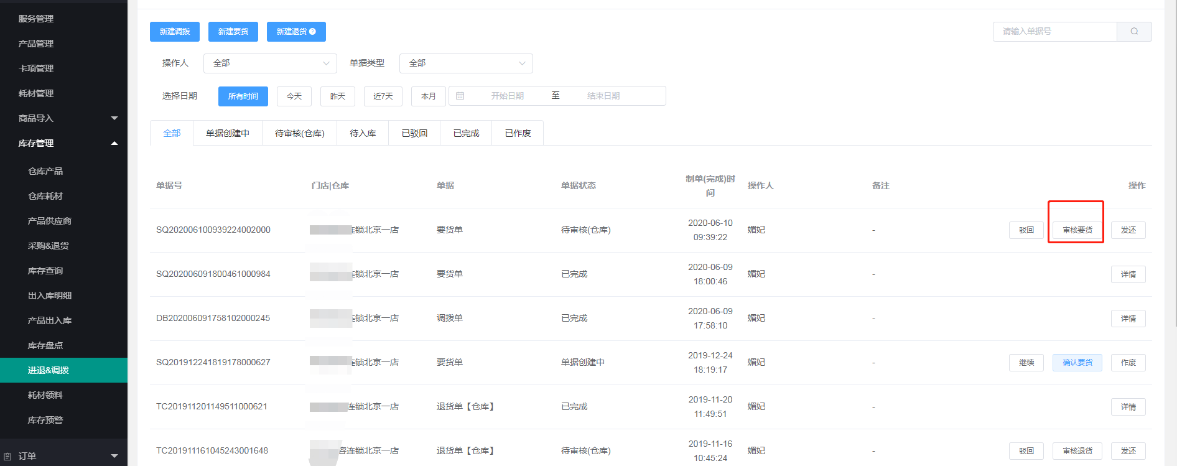Click the 新建要货 button
This screenshot has height=466, width=1177.
(x=233, y=32)
